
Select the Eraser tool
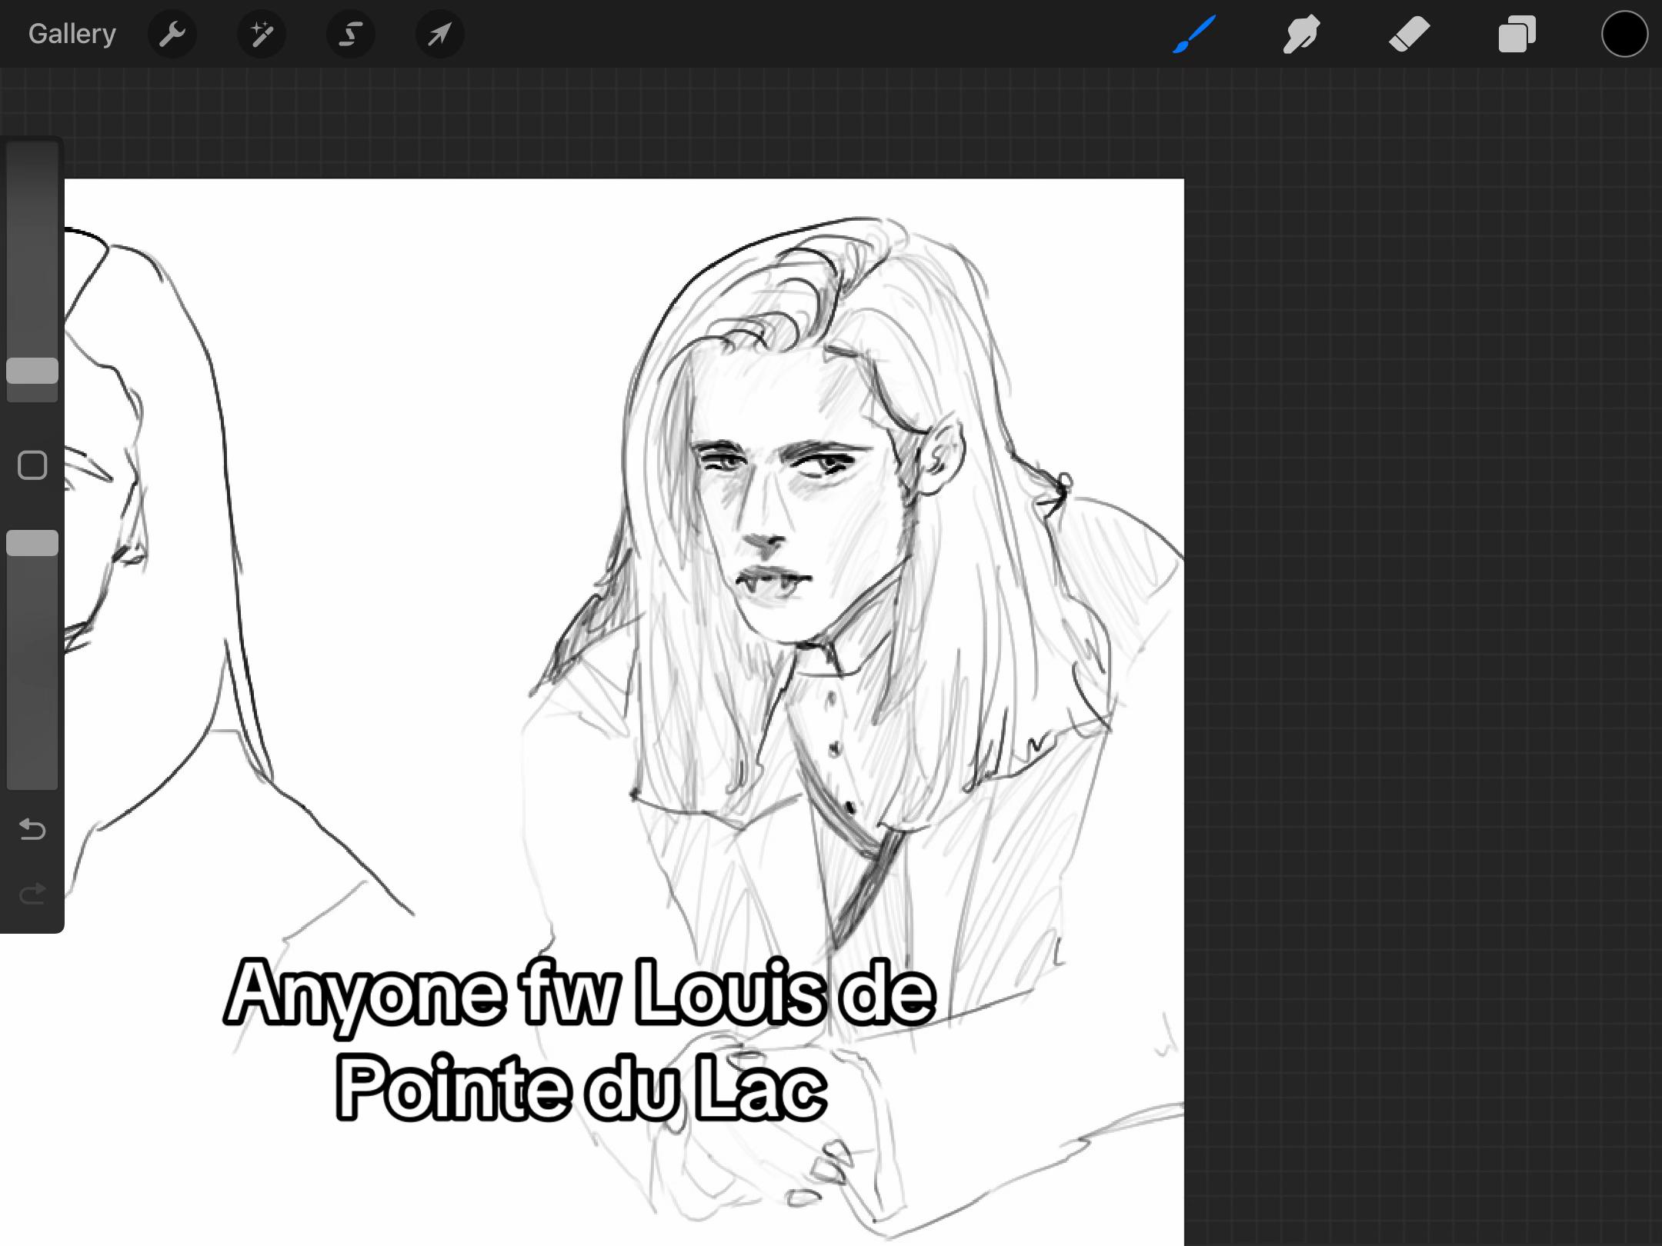click(1409, 34)
